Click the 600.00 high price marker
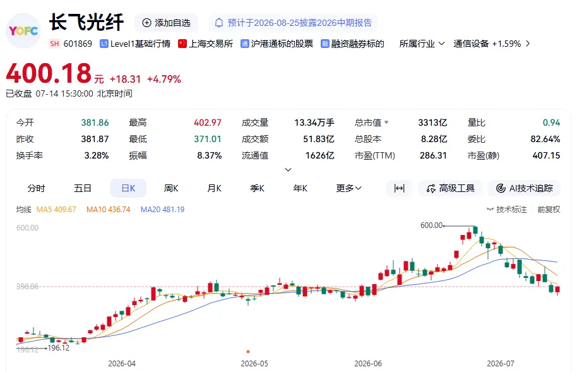 pyautogui.click(x=431, y=225)
